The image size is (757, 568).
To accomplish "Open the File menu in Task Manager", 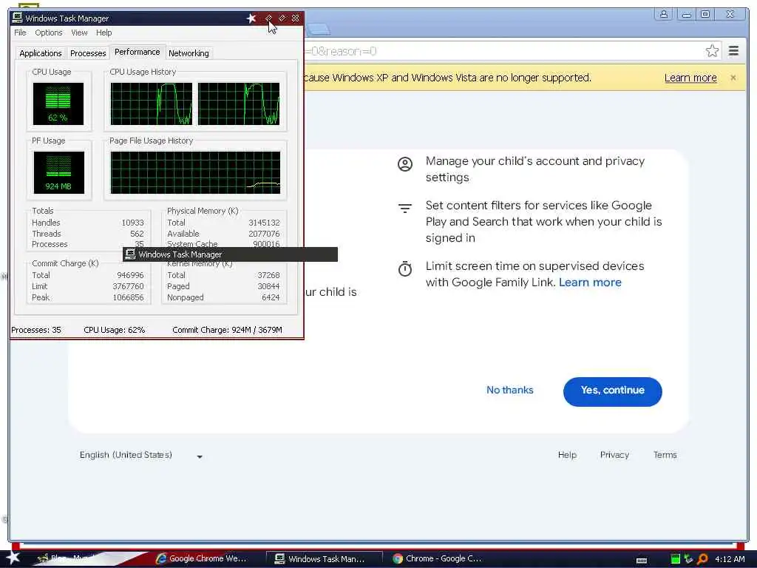I will point(20,33).
